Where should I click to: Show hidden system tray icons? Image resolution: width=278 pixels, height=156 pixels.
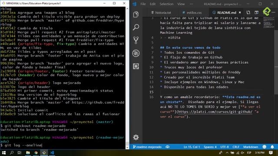click(x=227, y=153)
